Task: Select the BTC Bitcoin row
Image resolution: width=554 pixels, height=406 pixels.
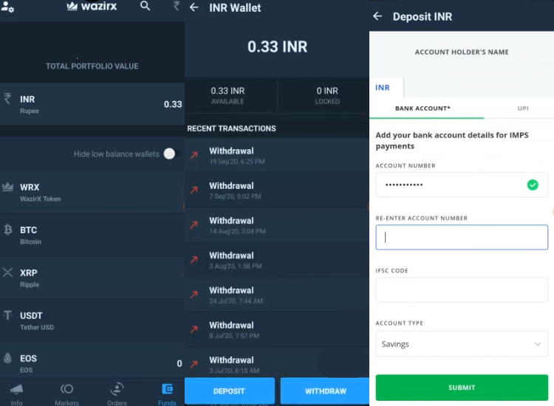Action: tap(92, 235)
